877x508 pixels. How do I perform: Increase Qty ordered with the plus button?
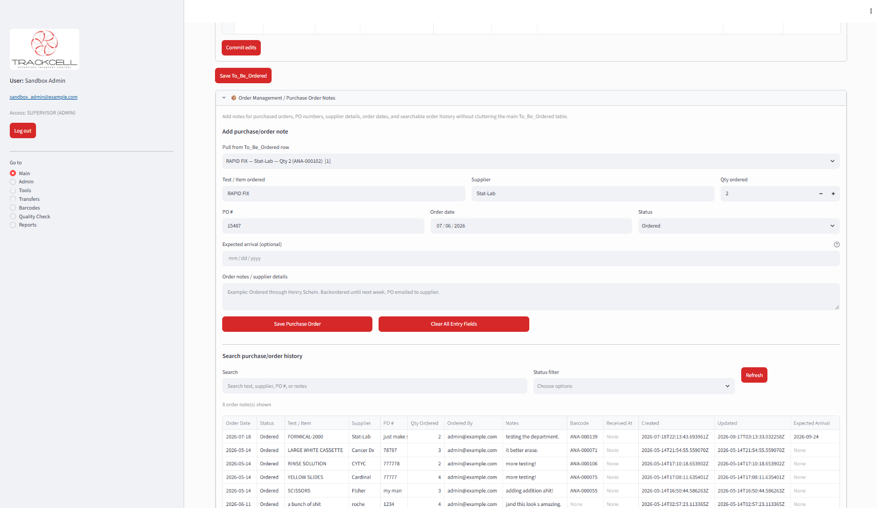pyautogui.click(x=833, y=194)
